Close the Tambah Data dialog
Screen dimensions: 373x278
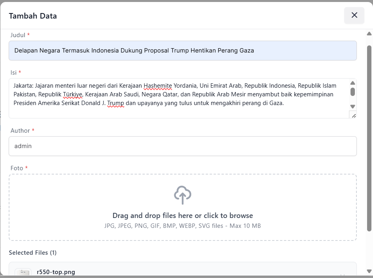[354, 15]
